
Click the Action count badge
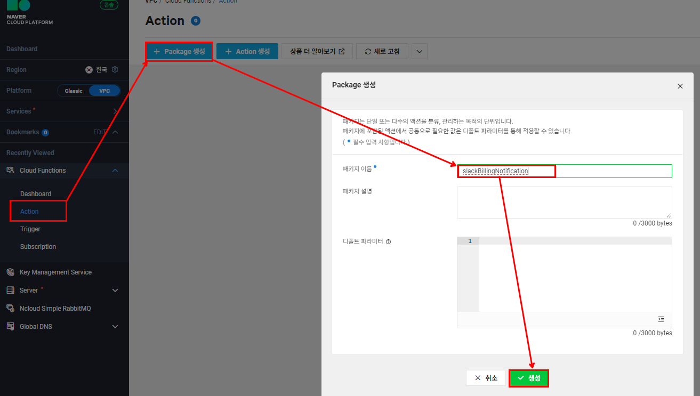click(196, 21)
